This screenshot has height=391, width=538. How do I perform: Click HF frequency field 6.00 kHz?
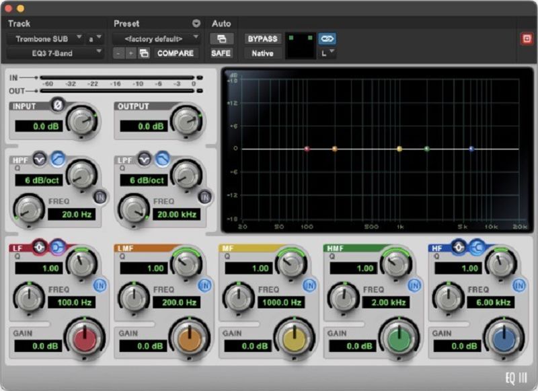[491, 302]
